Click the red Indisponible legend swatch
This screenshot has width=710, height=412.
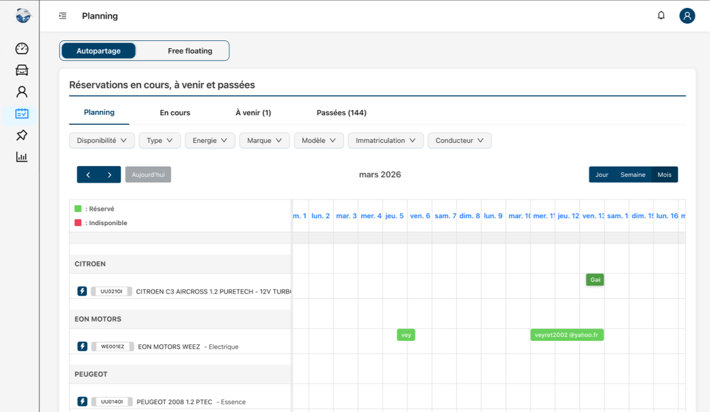pos(78,223)
